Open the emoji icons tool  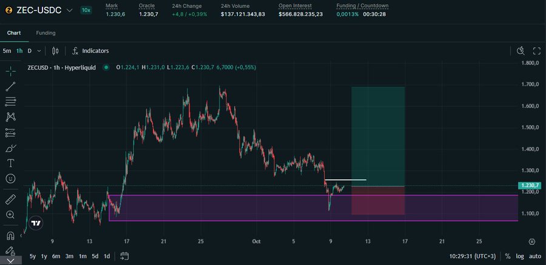coord(11,178)
